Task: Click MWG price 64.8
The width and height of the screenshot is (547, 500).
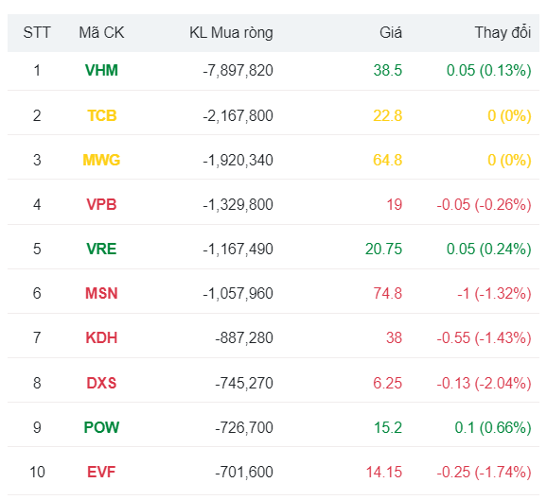Action: pos(388,161)
